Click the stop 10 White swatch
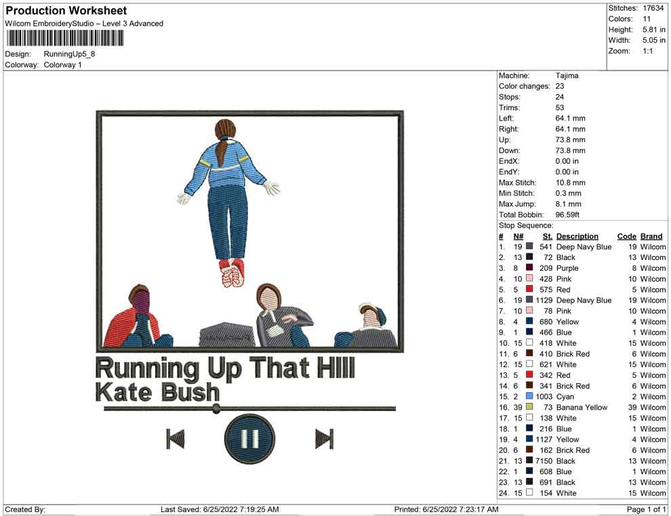The height and width of the screenshot is (516, 671). [529, 343]
